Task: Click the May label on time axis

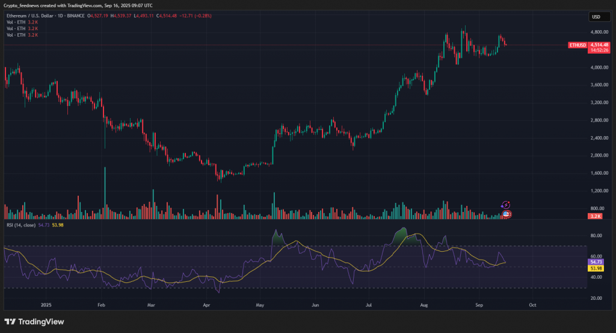Action: point(260,306)
